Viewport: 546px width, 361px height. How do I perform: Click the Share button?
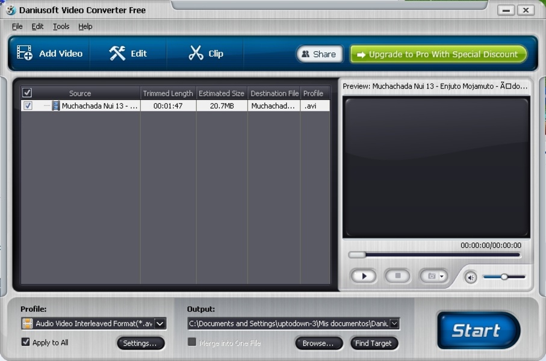pos(319,54)
